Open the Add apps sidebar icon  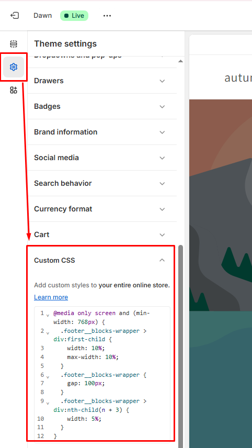[14, 91]
